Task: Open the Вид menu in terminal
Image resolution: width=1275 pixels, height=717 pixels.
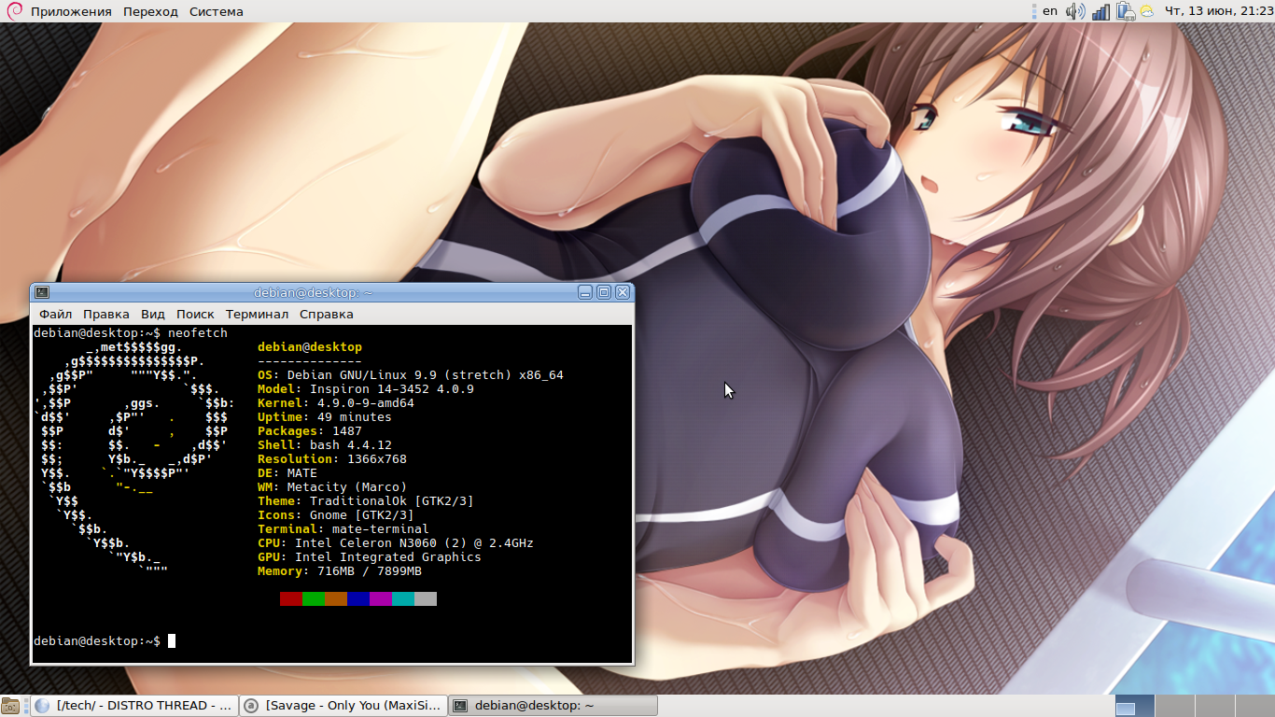Action: (153, 315)
